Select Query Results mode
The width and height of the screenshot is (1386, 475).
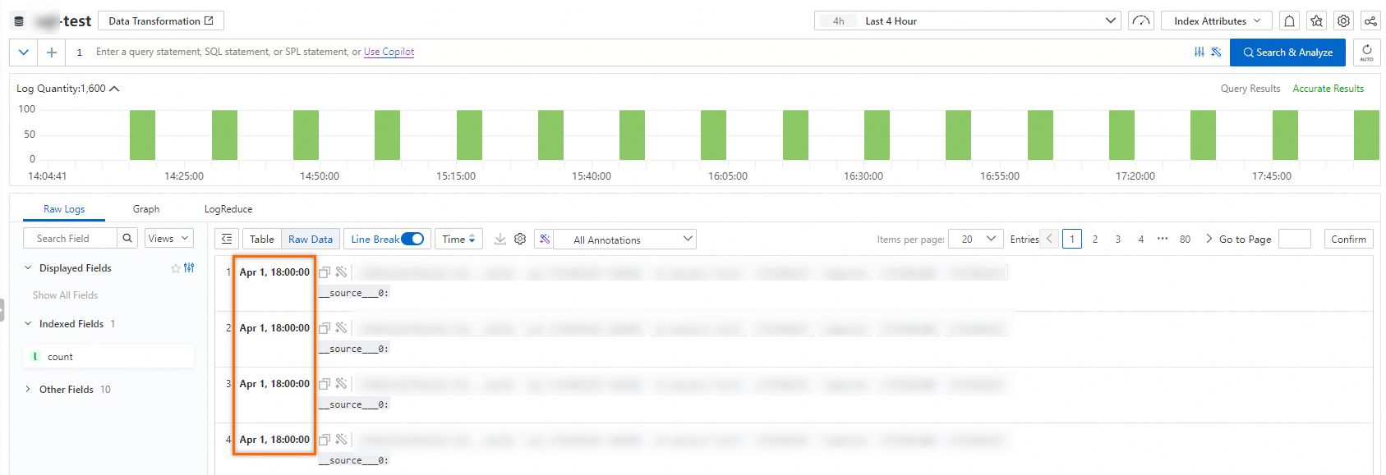[1250, 89]
